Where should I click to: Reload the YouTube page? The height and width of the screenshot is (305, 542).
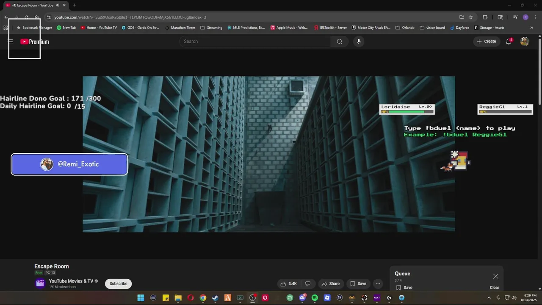coord(26,17)
